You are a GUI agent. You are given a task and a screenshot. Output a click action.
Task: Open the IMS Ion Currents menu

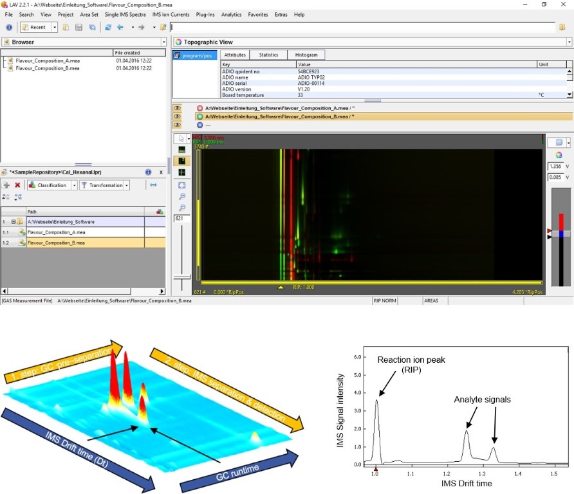pos(171,15)
